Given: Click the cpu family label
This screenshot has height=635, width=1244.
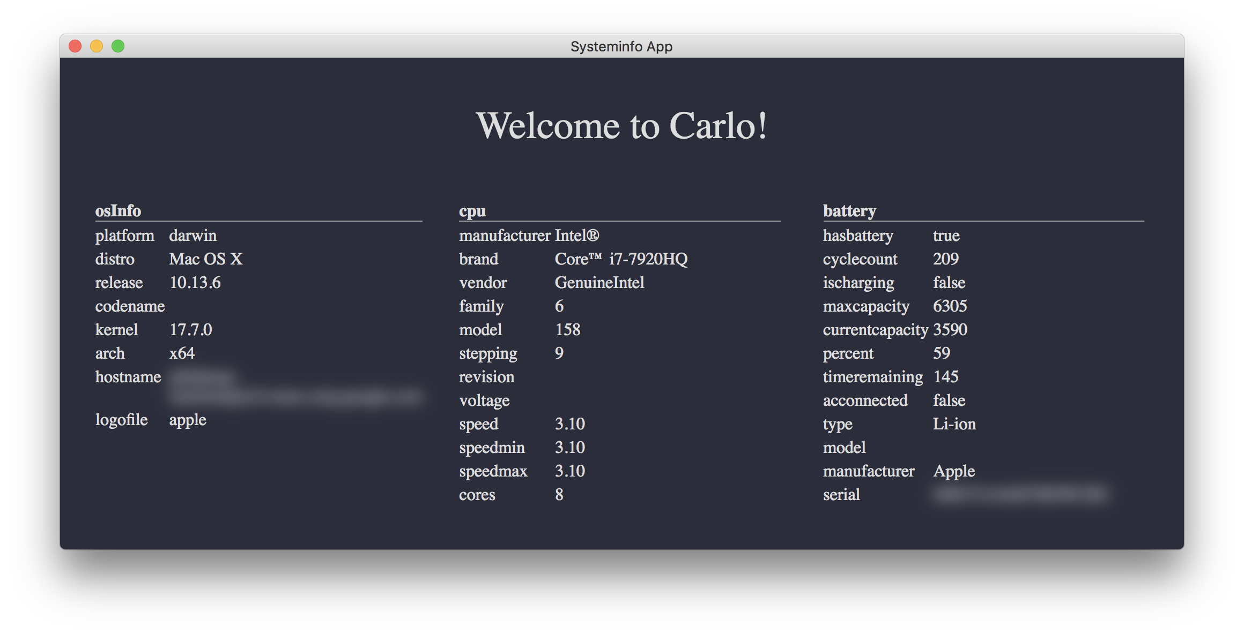Looking at the screenshot, I should click(482, 307).
